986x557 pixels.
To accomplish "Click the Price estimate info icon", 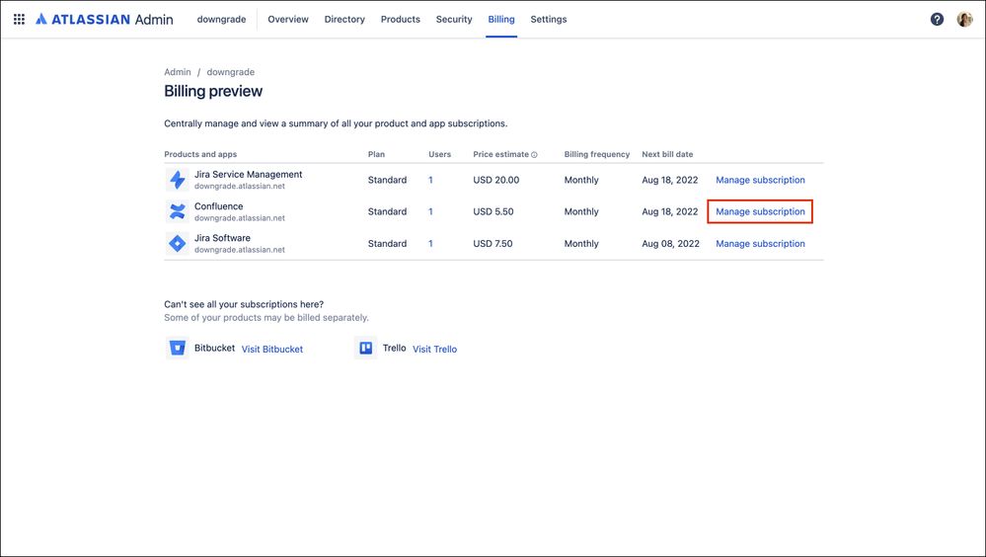I will tap(535, 155).
